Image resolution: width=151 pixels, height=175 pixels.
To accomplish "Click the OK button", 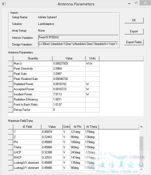I will (134, 20).
